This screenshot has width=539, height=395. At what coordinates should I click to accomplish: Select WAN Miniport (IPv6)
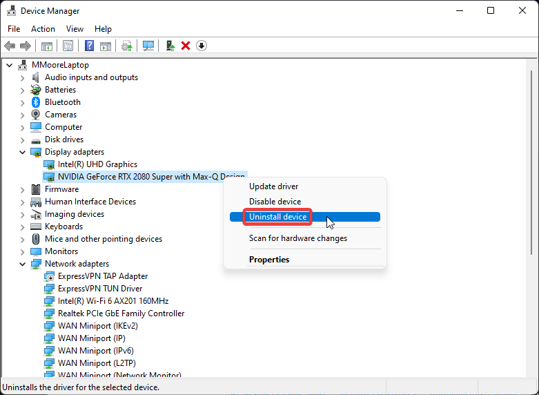tap(95, 351)
